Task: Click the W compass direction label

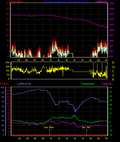Action: coord(113,67)
